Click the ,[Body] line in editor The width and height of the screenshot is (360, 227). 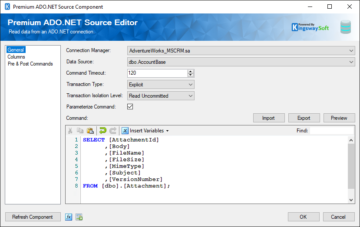(117, 146)
